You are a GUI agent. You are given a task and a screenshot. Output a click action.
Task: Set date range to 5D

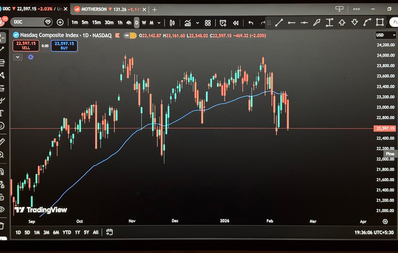(27, 232)
